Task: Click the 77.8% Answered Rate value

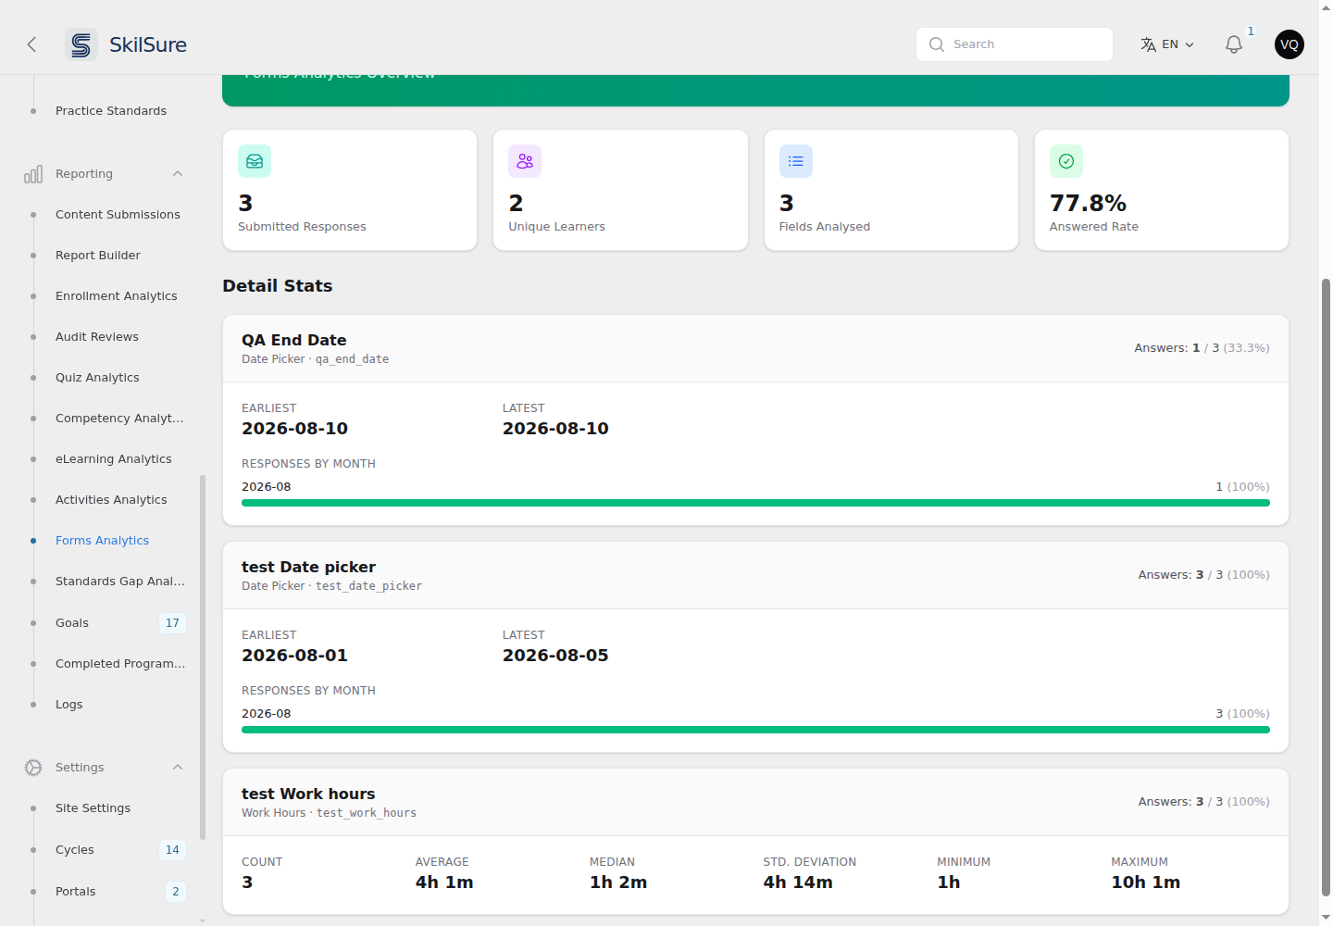Action: [1088, 204]
